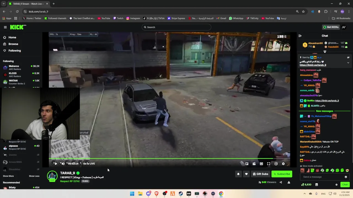Go to Home in the sidebar
Screen dimensions: 353x198
[12, 37]
